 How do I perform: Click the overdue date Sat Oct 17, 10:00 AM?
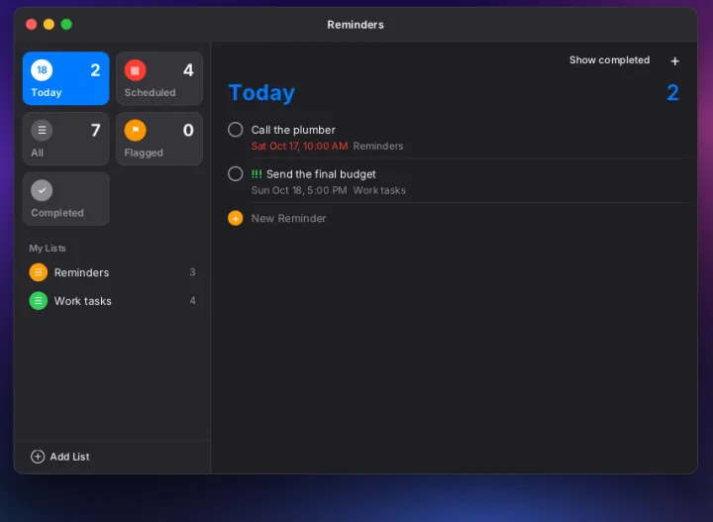(300, 146)
